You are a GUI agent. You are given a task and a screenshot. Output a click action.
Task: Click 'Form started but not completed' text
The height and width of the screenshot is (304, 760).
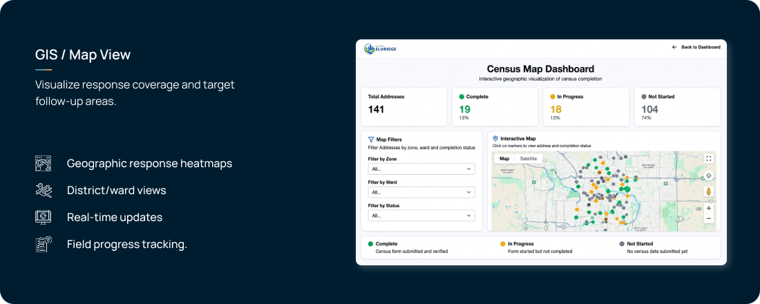(540, 251)
